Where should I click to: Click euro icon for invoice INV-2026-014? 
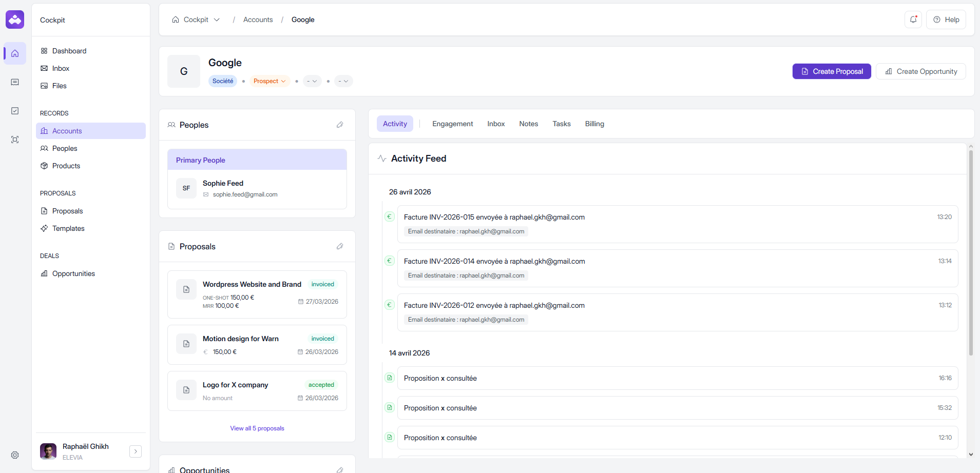390,261
